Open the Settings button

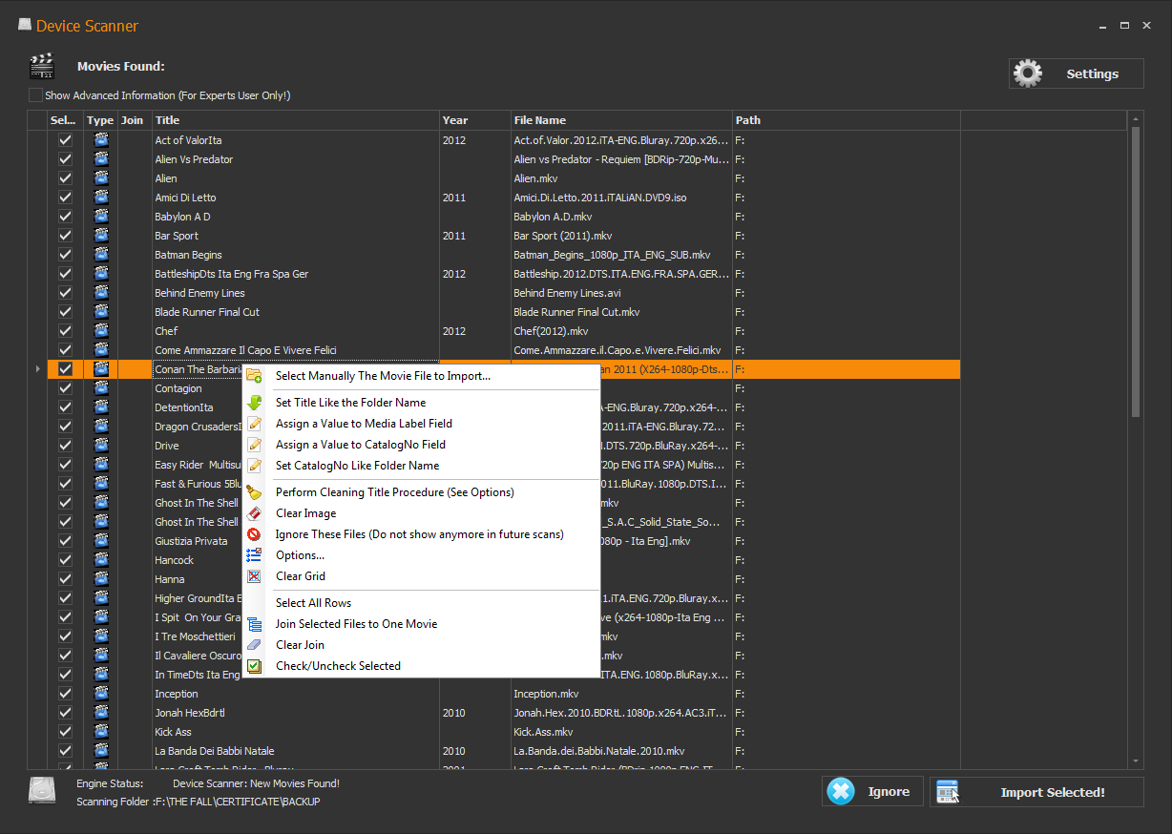click(x=1076, y=73)
